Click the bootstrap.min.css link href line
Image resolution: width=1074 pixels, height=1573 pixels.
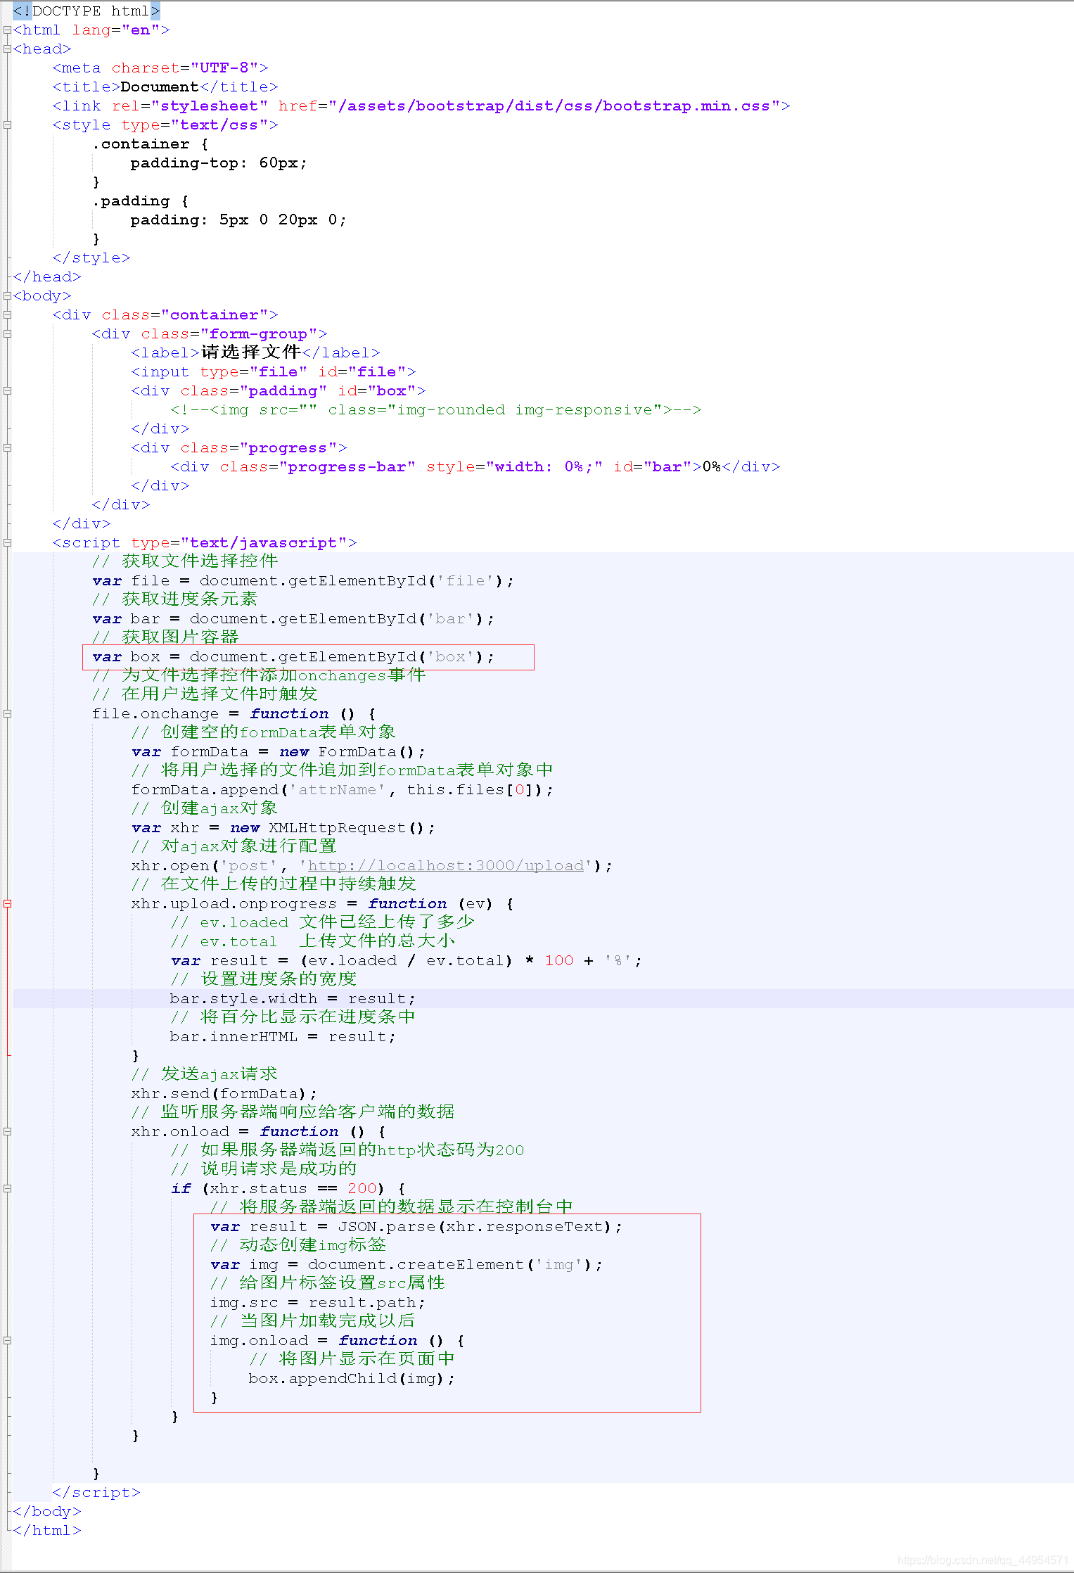tap(421, 106)
